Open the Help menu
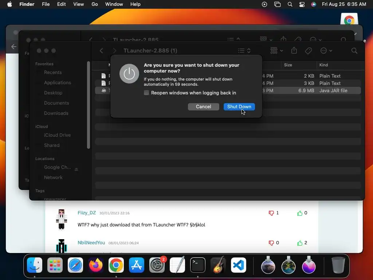 coord(136,4)
